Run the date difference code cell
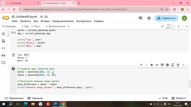Screen dimensions: 191x107 pos(13,69)
